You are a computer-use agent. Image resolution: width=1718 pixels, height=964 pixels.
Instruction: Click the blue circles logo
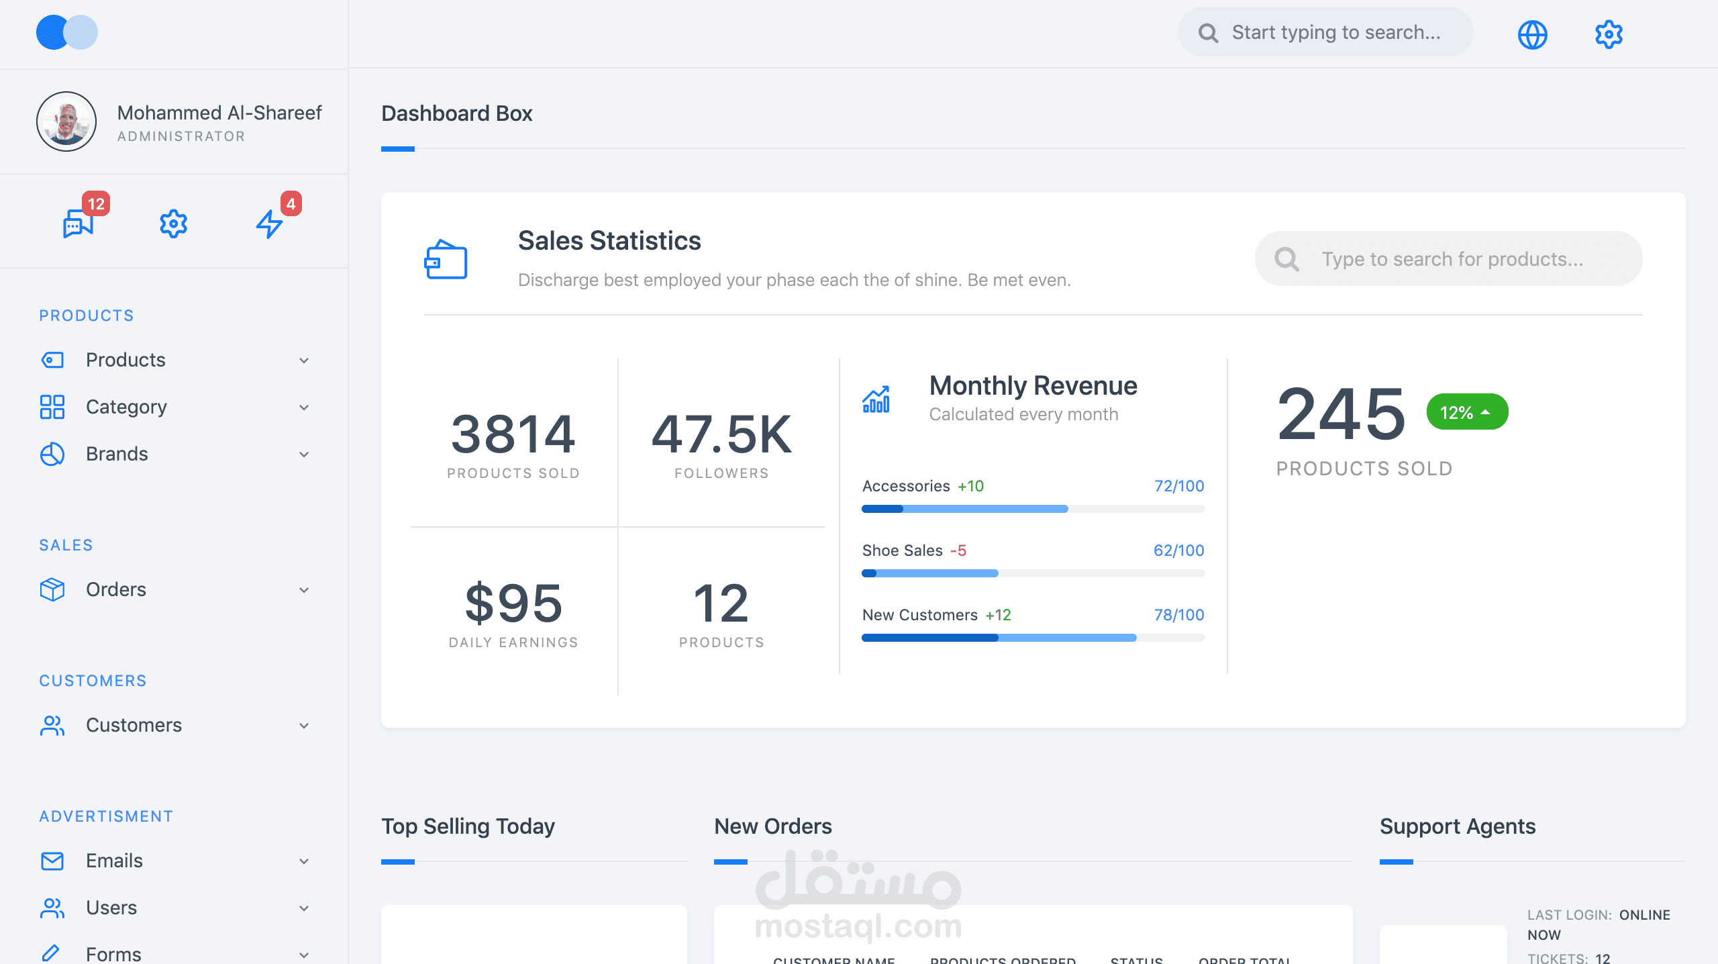pos(66,32)
